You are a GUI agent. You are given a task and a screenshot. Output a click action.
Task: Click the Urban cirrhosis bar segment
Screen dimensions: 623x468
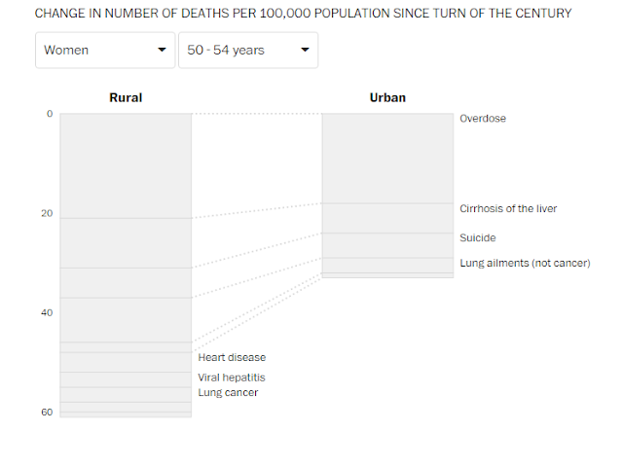(x=387, y=218)
